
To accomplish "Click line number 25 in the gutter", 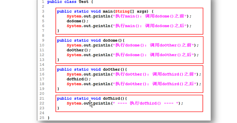I will [x=42, y=118].
